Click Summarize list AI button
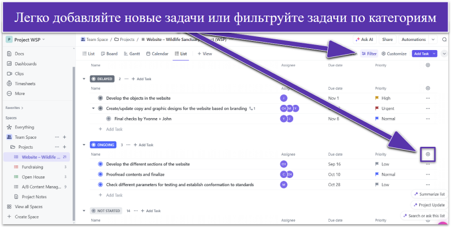 coord(430,194)
